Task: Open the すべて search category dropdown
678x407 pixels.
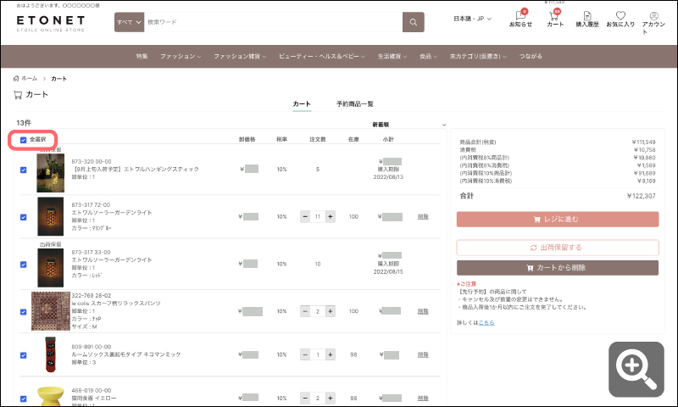Action: tap(129, 22)
